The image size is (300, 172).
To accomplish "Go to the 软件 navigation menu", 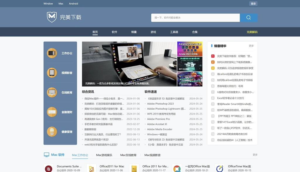I will click(114, 32).
